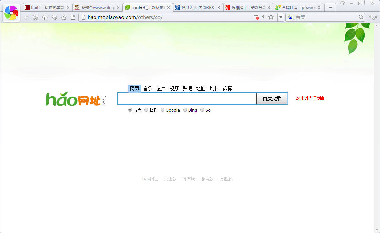380x233 pixels.
Task: Open the hao网址 footer link
Action: (150, 179)
